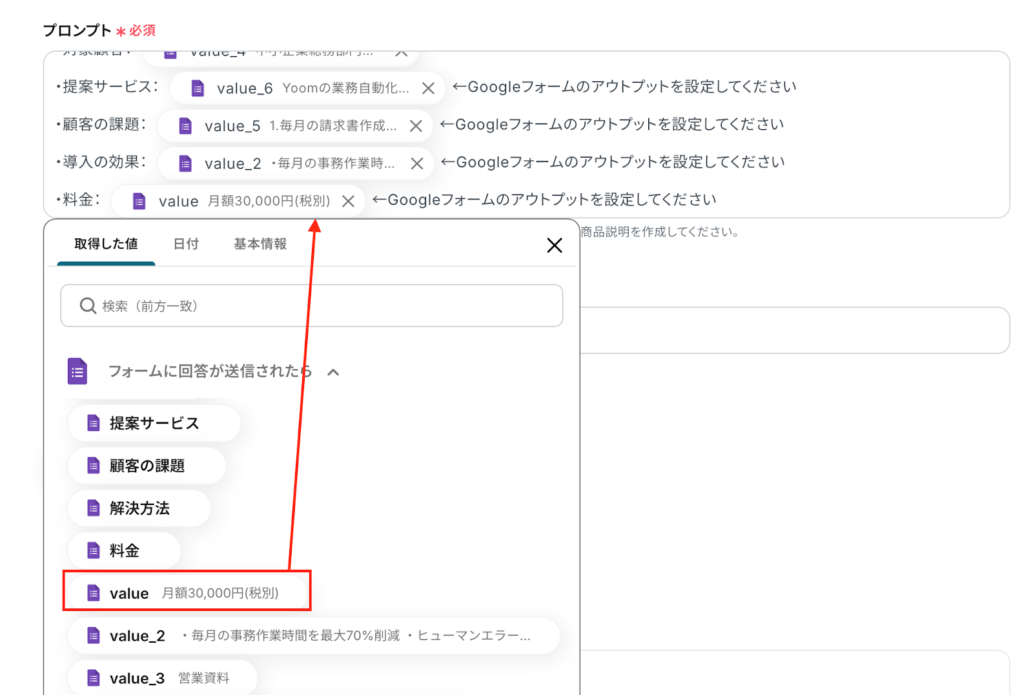Choose the 解決方法 output value

click(139, 508)
